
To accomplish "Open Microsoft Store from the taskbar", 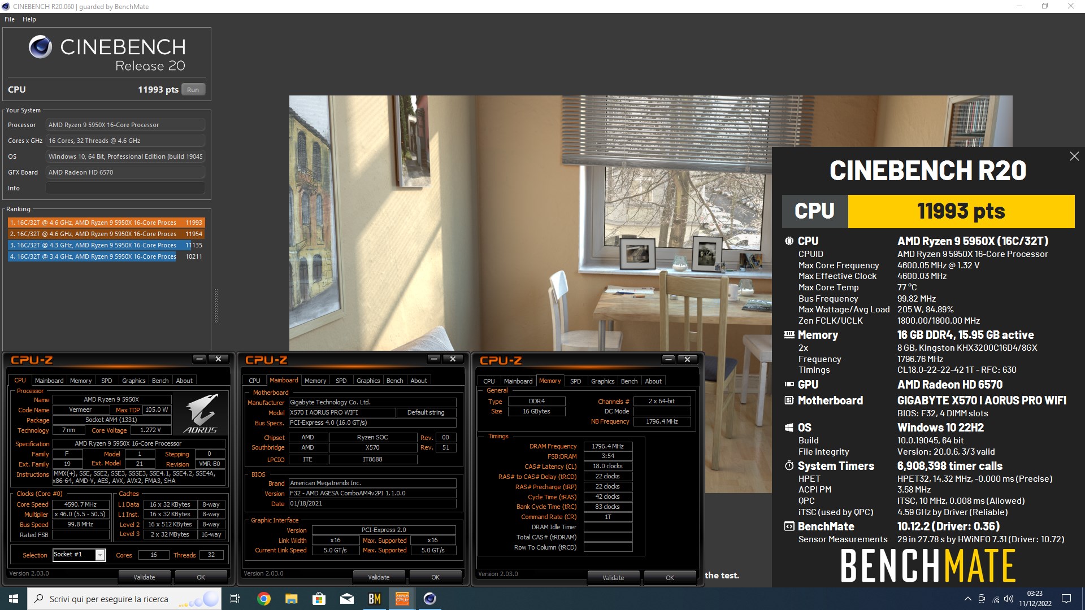I will pyautogui.click(x=319, y=599).
